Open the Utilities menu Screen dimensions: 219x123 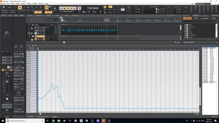point(35,4)
